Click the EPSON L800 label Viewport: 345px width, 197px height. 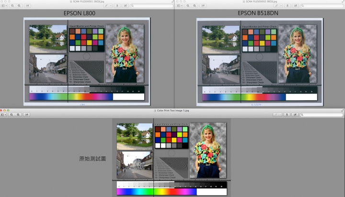80,13
